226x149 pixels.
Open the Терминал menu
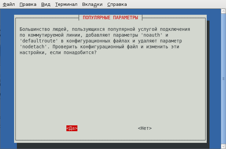pyautogui.click(x=66, y=4)
